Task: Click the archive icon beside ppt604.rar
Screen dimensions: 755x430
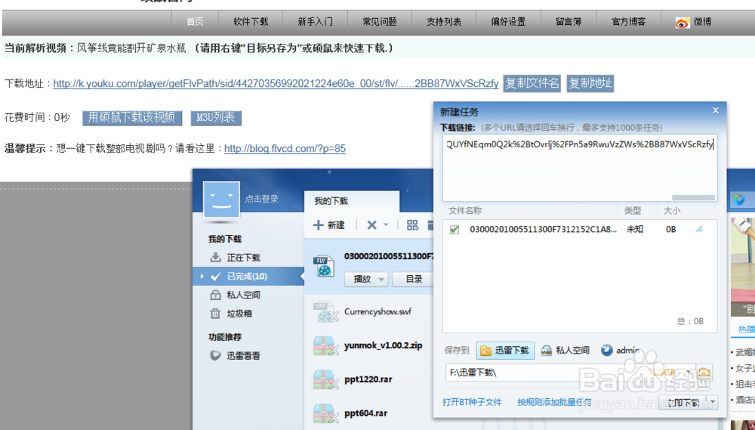Action: [324, 413]
